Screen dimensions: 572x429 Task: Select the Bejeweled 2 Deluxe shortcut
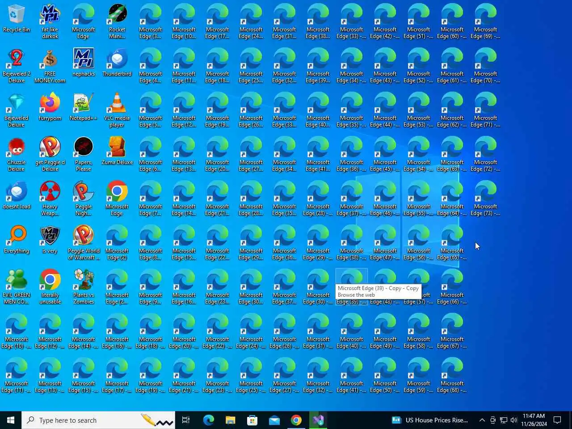pos(17,66)
